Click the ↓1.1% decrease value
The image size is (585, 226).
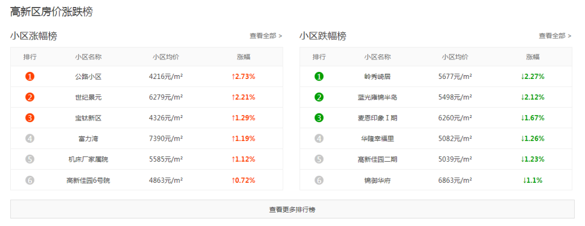tap(533, 181)
